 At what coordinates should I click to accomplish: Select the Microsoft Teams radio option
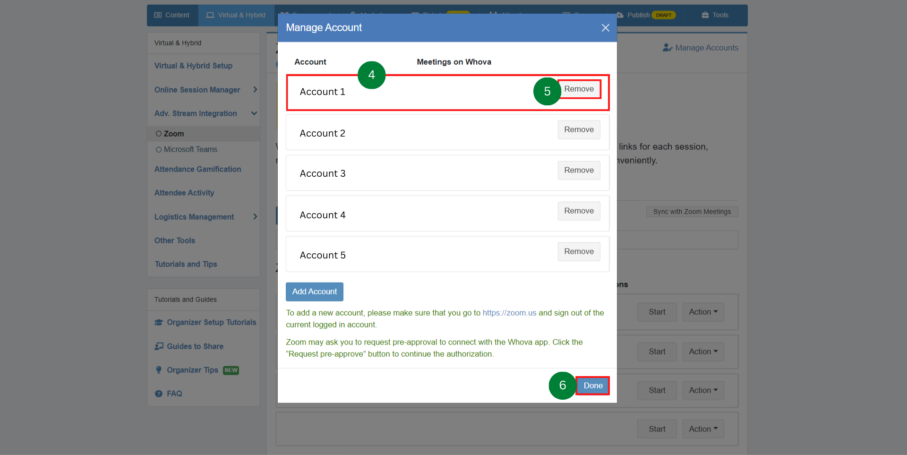(159, 149)
